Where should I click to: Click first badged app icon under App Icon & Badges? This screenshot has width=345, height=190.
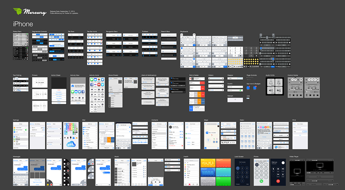[x=248, y=88]
